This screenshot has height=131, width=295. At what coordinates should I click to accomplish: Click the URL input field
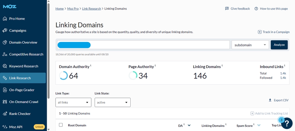(144, 45)
